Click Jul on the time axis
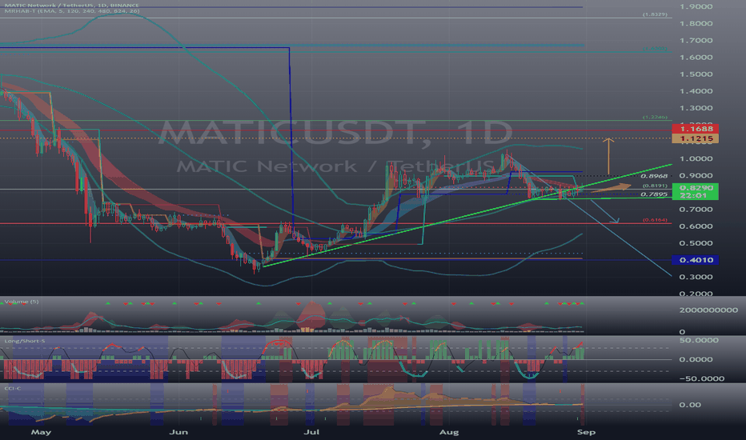 point(311,432)
